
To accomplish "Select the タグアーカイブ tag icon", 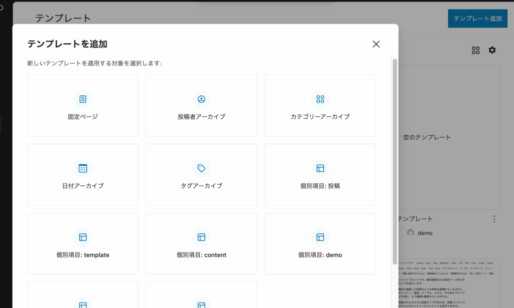I will [x=201, y=168].
